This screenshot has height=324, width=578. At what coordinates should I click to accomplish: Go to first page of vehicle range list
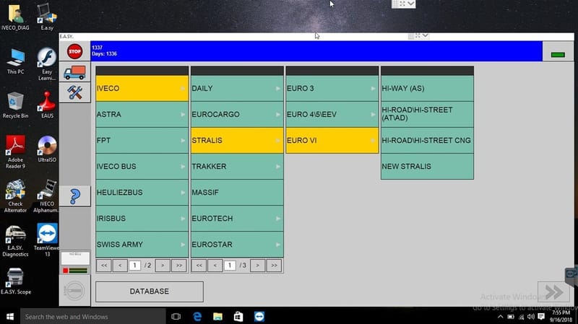pos(199,266)
